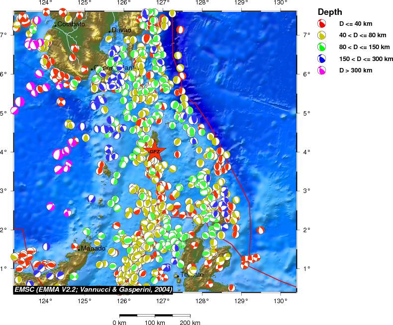
Task: Click the yellow beachball icon for 40 < D <= 80 km
Action: pos(321,35)
